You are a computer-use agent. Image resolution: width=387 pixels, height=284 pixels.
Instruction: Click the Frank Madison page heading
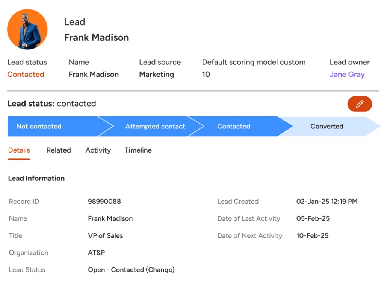click(x=97, y=37)
